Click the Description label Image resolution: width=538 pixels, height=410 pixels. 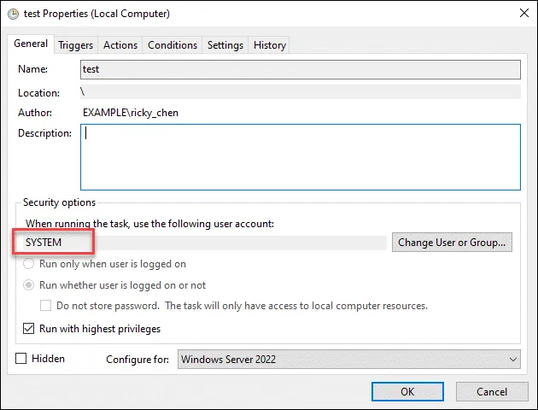[44, 133]
